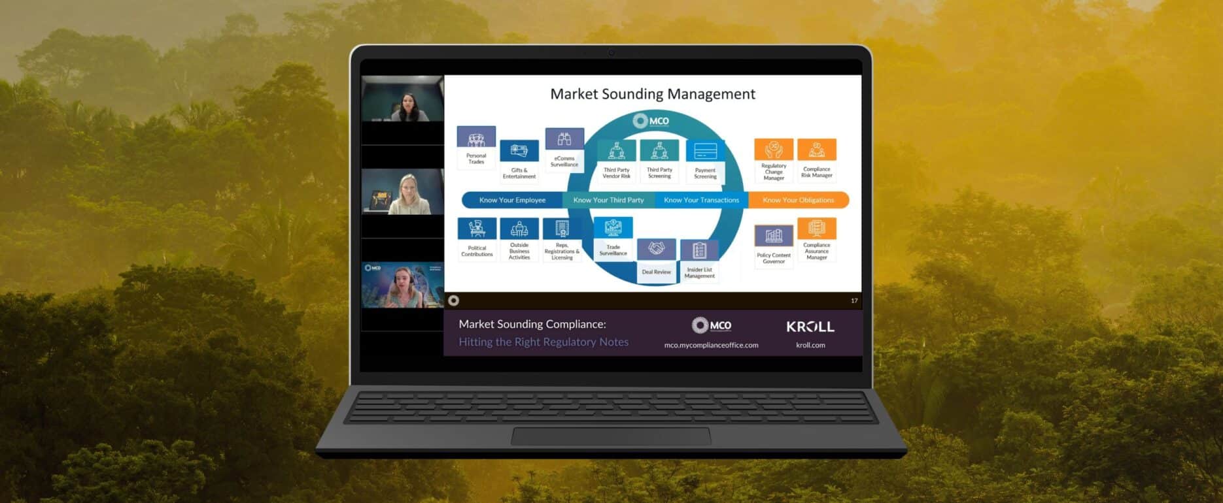
Task: Select the Reps, Registrations & Licensing icon
Action: click(562, 229)
